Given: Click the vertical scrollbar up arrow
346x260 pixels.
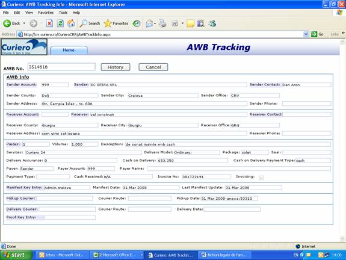Looking at the screenshot, I should [x=342, y=42].
